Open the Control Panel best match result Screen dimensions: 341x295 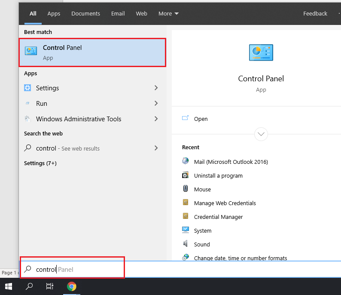[92, 52]
